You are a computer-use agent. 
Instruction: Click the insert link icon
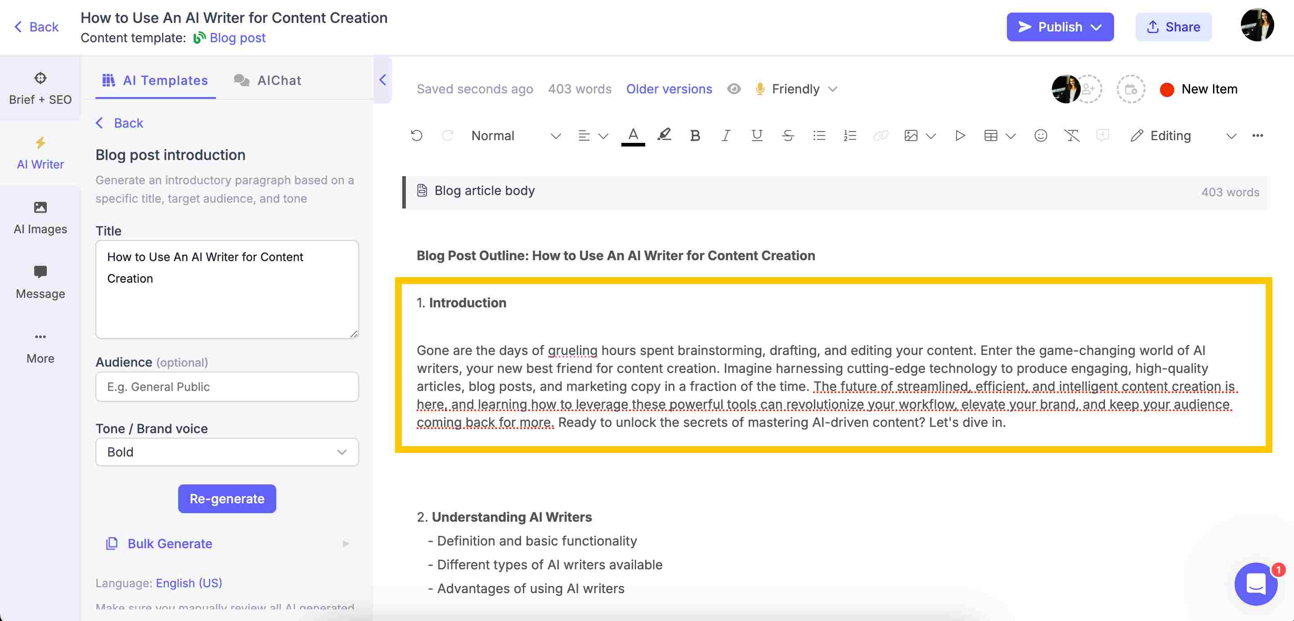pyautogui.click(x=880, y=135)
